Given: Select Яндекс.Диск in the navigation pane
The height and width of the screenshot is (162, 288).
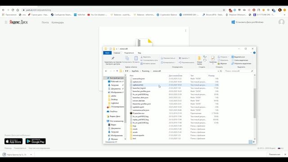Looking at the screenshot, I should pyautogui.click(x=113, y=116).
